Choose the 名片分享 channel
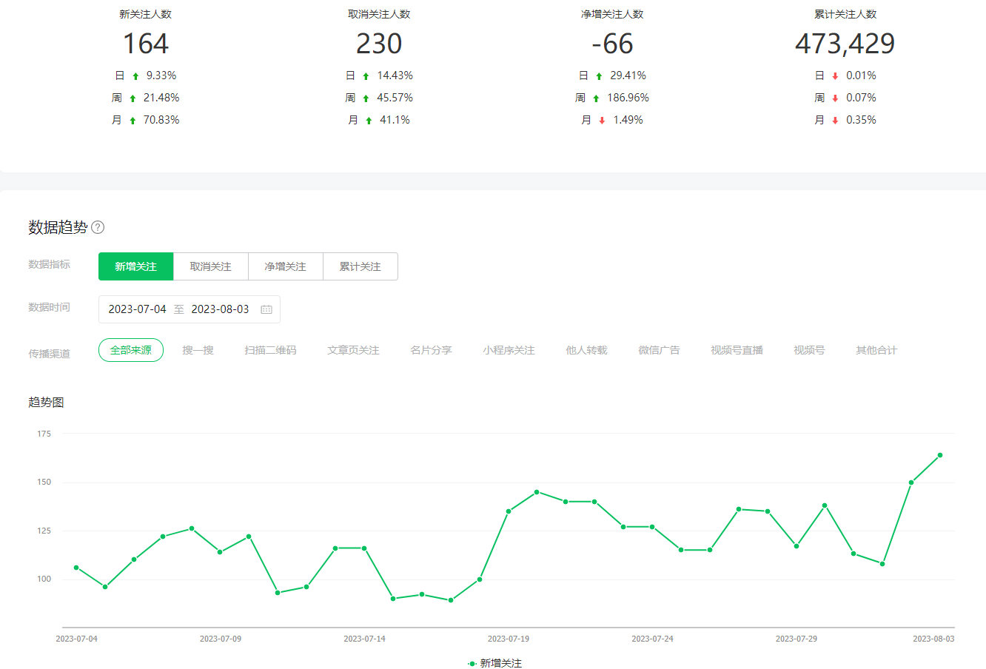Viewport: 986px width, 669px height. (x=431, y=350)
